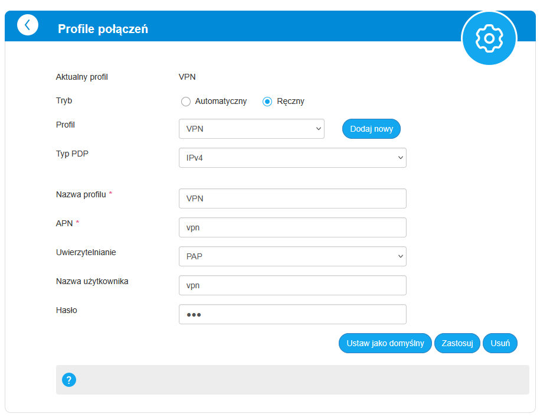
Task: Open the Profil dropdown showing VPN
Action: (251, 129)
